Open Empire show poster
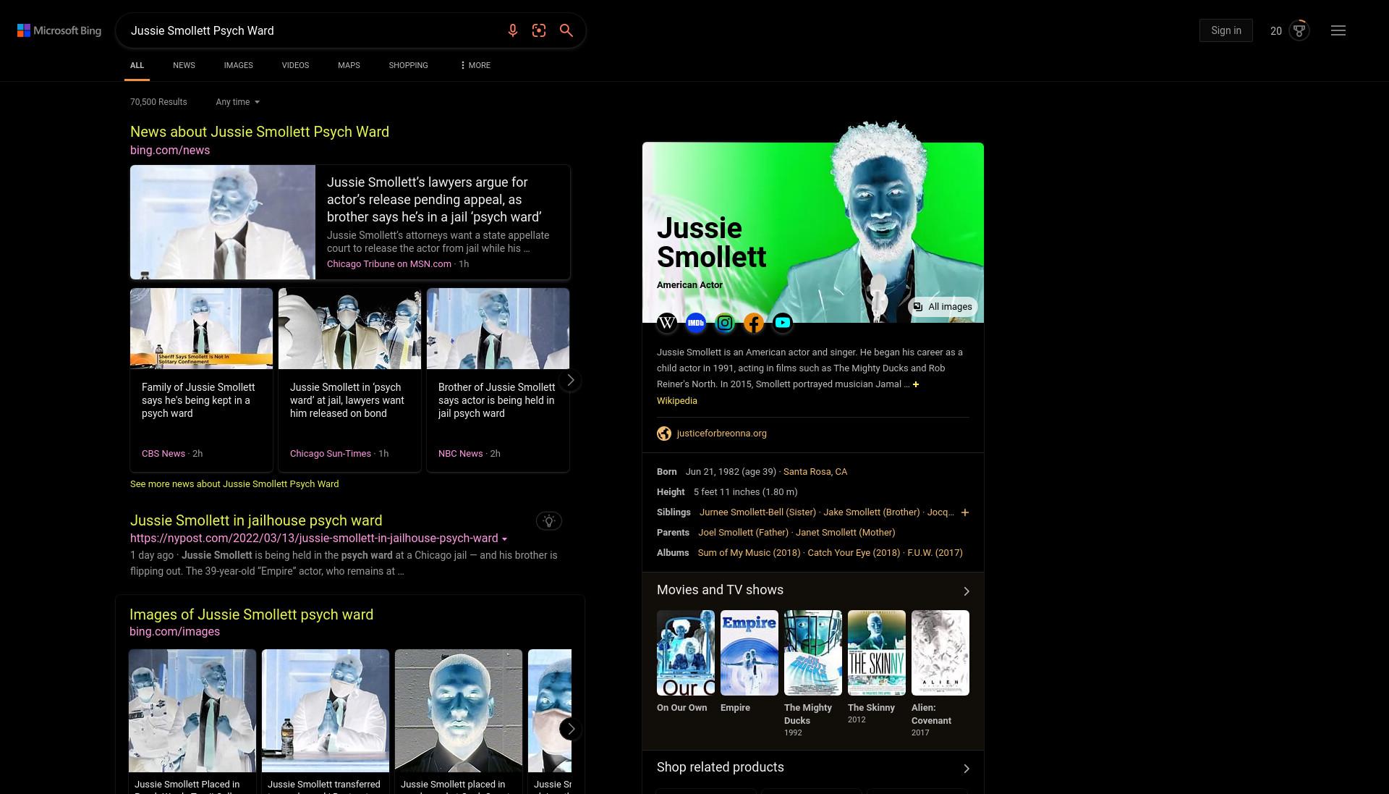 (x=749, y=653)
